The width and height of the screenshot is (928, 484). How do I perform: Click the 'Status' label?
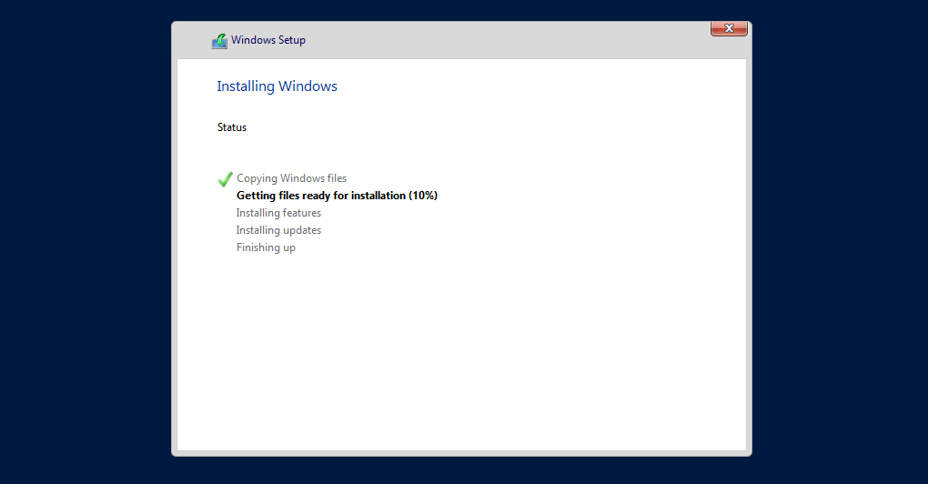[x=232, y=127]
